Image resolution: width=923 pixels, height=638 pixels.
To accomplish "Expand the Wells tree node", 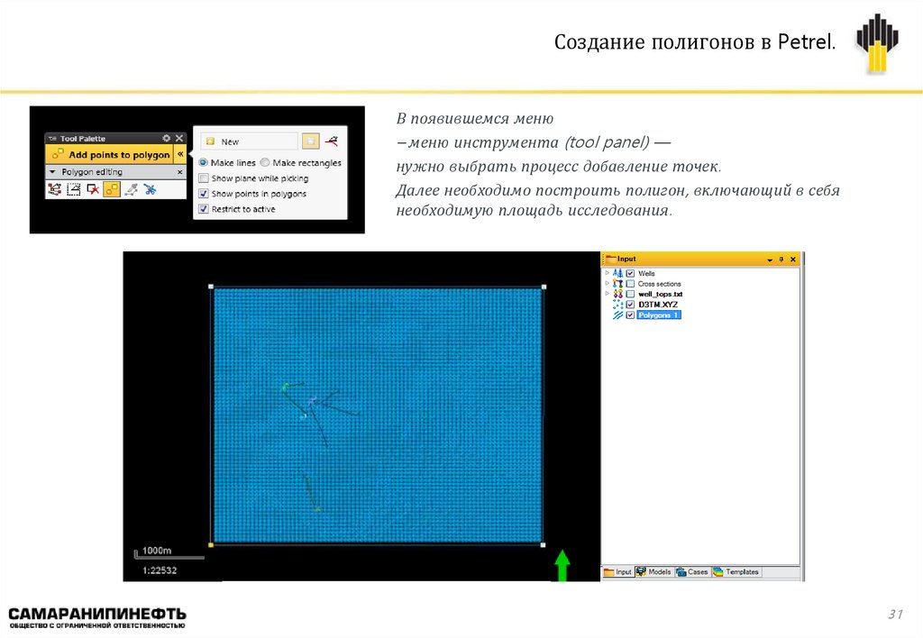I will [607, 273].
